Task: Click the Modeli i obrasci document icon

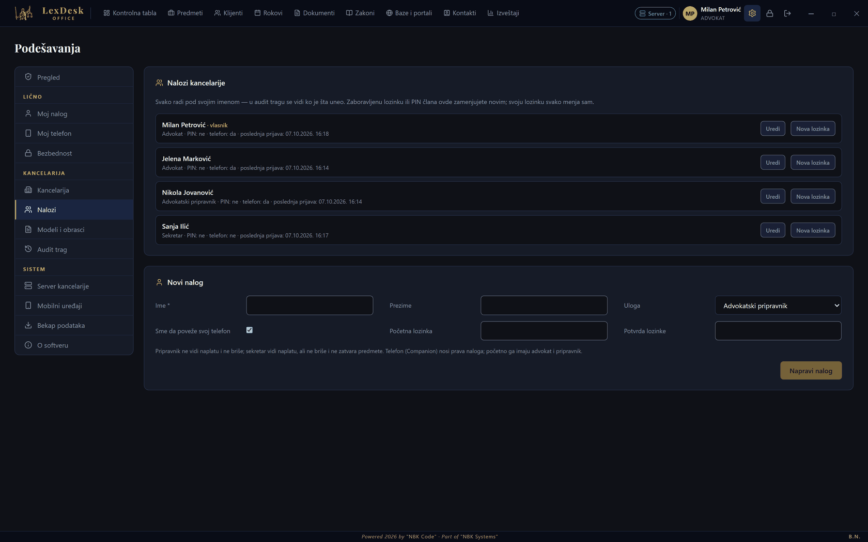Action: (28, 229)
